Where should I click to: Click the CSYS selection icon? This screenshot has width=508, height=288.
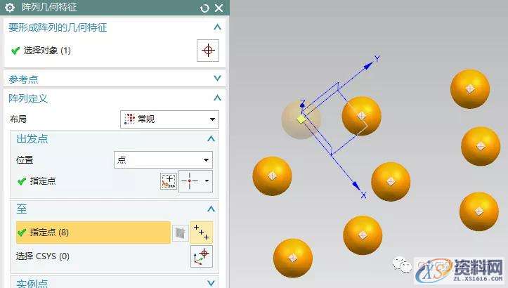[202, 256]
